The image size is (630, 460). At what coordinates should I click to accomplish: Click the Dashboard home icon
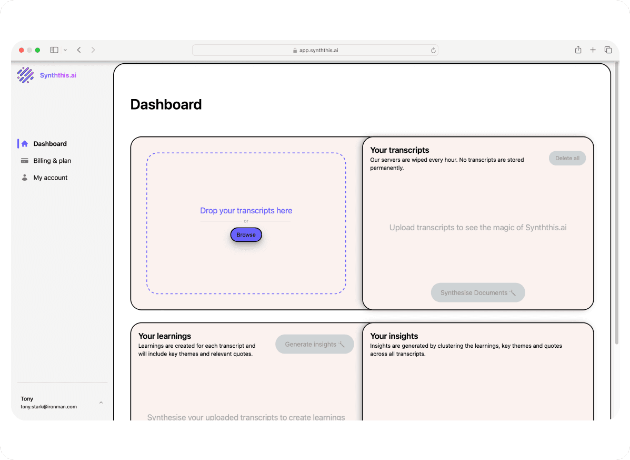tap(24, 144)
